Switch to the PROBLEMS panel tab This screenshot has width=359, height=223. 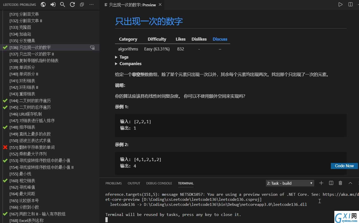(x=113, y=183)
